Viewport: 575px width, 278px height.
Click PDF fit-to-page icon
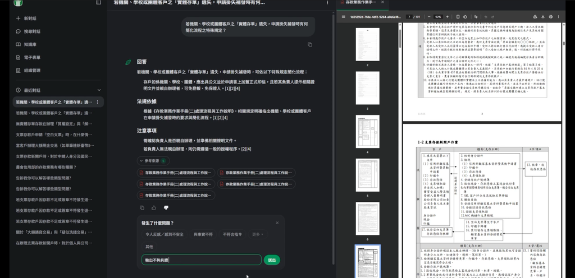tap(458, 17)
